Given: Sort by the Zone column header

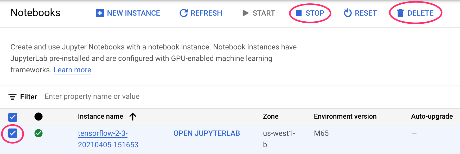Looking at the screenshot, I should click(x=271, y=117).
